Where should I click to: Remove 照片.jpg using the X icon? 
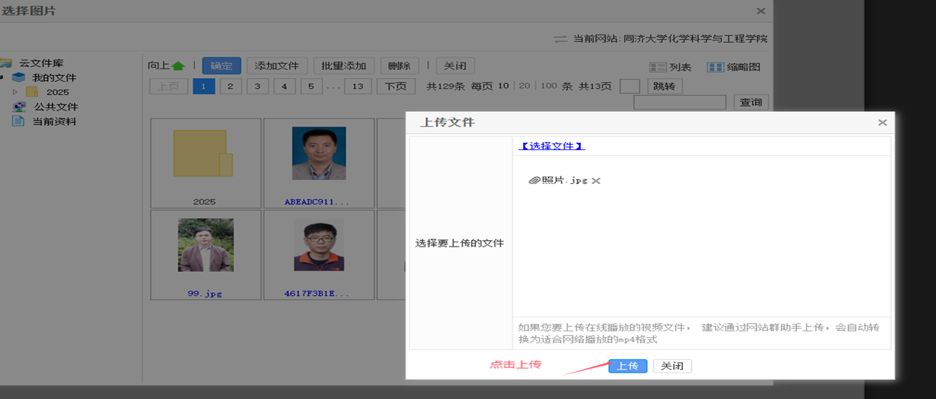pos(596,180)
